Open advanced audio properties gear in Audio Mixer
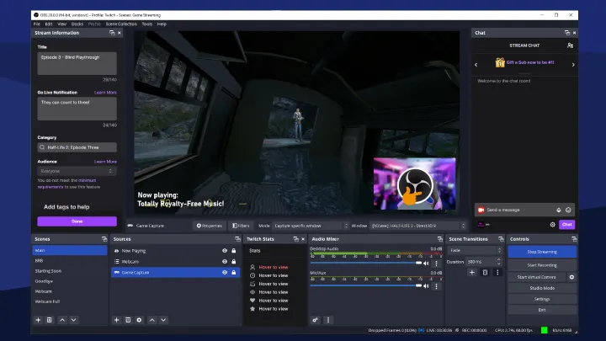Viewport: 606px width, 341px height. click(316, 320)
